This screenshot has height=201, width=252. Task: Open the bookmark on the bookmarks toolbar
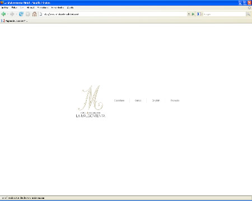tap(15, 21)
